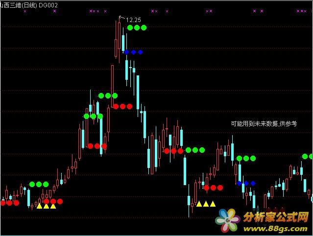Click the middle green dot beside the 12.25 label
The image size is (313, 236).
click(x=137, y=27)
